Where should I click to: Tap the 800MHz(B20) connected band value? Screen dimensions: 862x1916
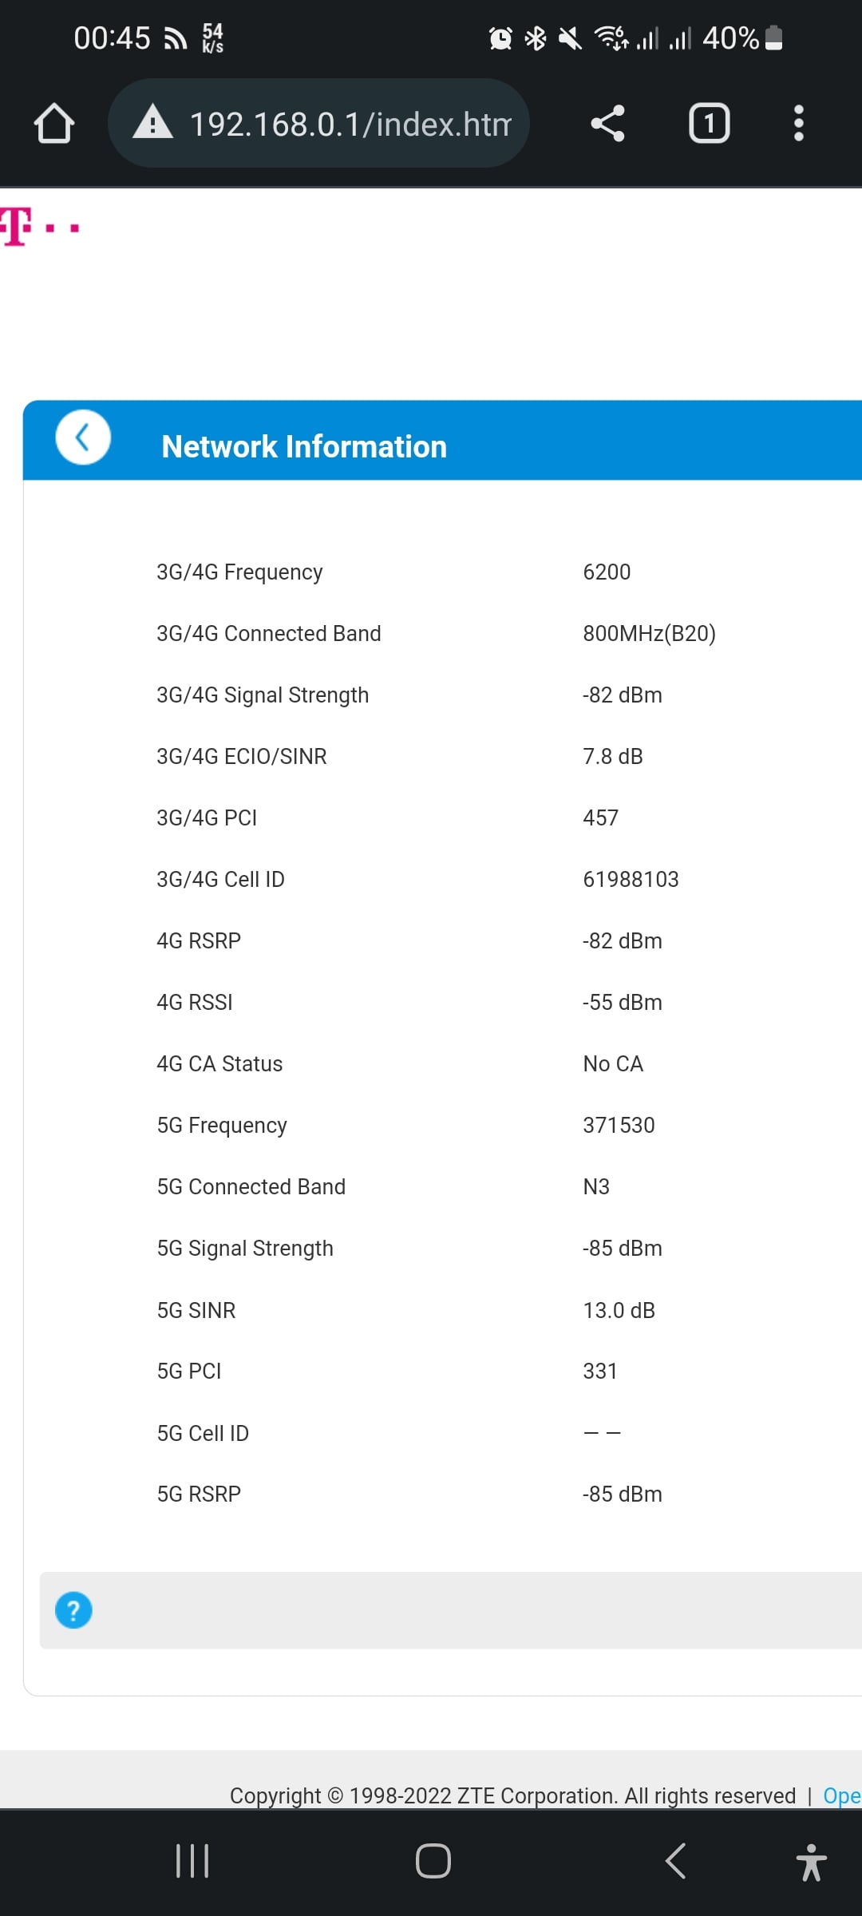click(x=649, y=633)
